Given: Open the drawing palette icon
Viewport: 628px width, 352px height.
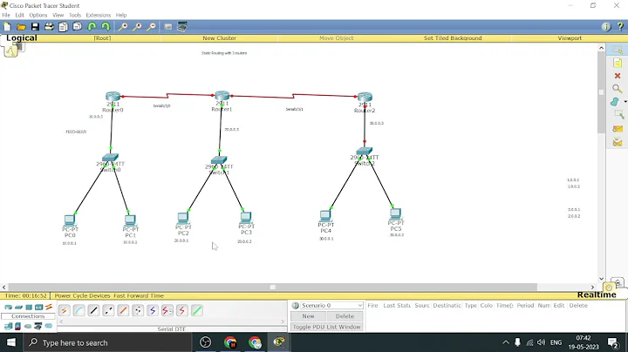Looking at the screenshot, I should pos(168,27).
